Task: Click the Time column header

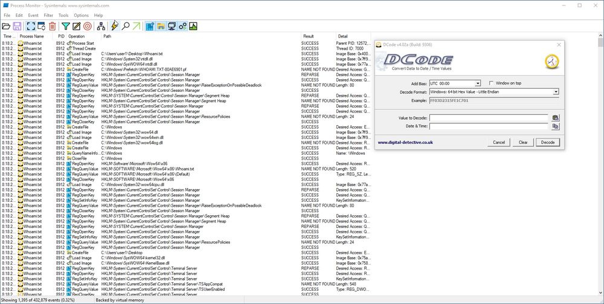Action: click(10, 36)
